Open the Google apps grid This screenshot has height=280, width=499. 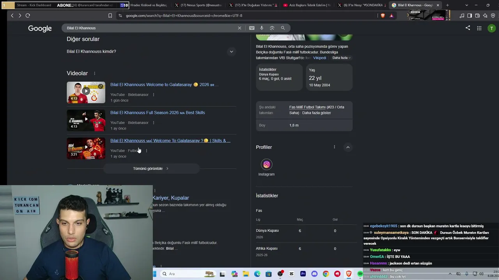click(x=479, y=28)
